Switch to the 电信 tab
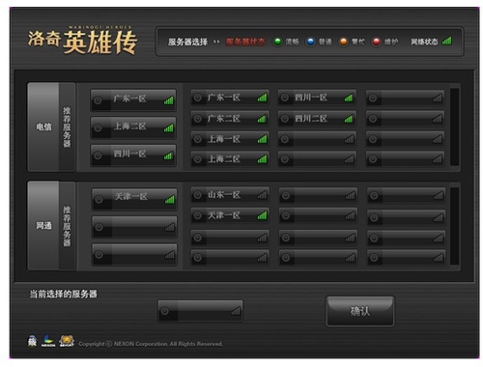 point(43,127)
